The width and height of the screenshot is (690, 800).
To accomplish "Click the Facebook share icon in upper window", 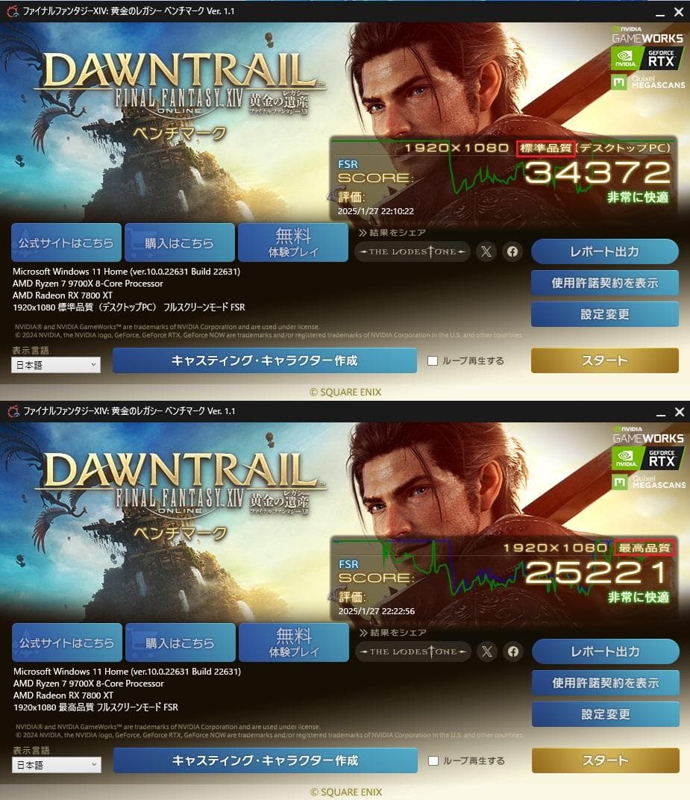I will pos(512,251).
